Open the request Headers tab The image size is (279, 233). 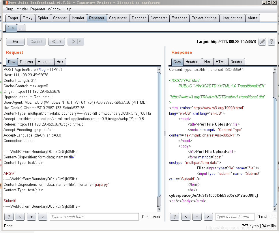coord(45,62)
